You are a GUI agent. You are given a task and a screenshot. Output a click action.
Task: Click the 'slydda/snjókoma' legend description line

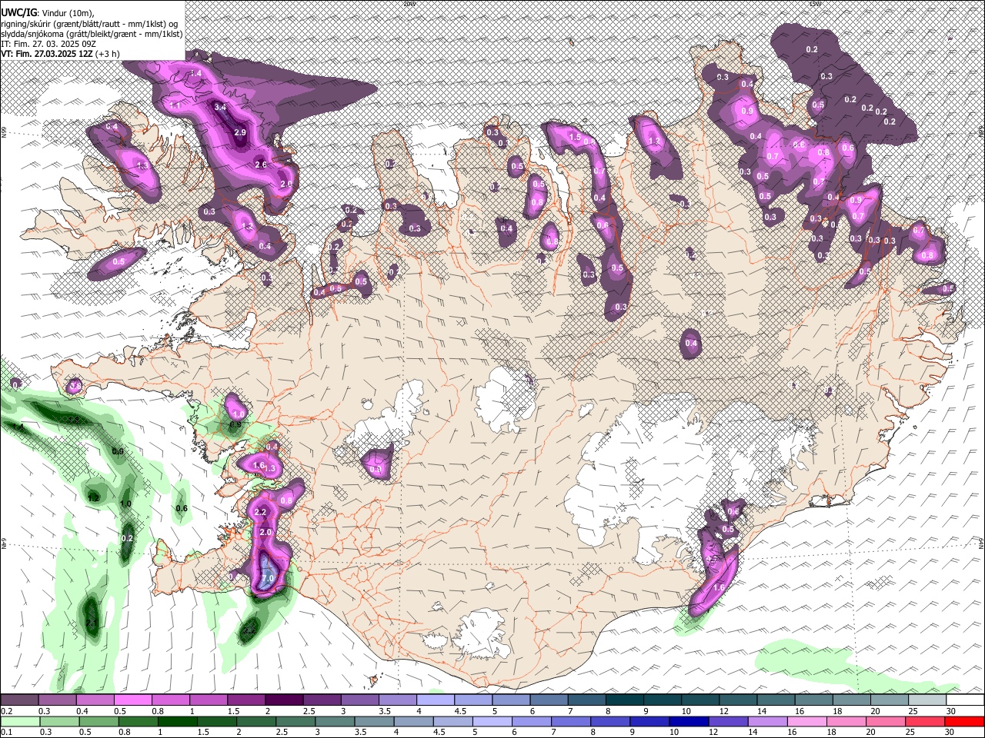click(x=92, y=34)
